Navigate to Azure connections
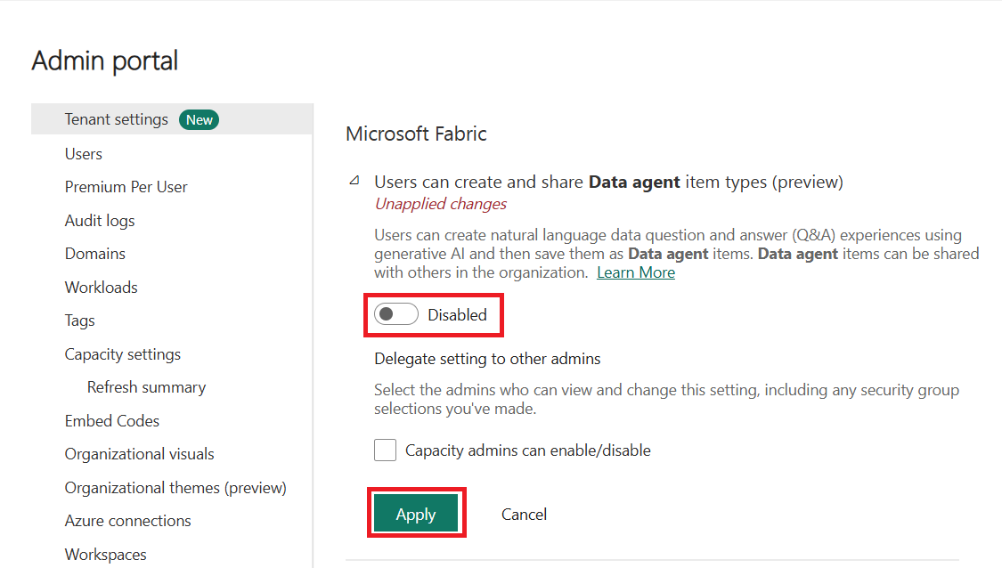This screenshot has height=568, width=1002. coord(128,521)
